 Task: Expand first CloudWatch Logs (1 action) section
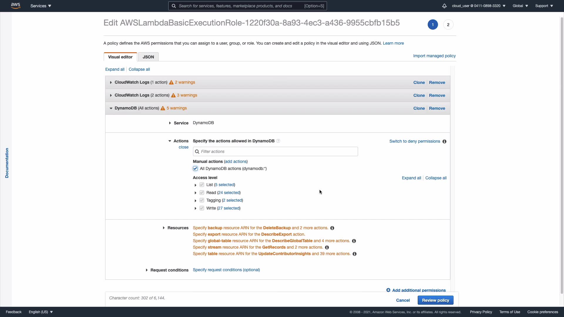[111, 82]
